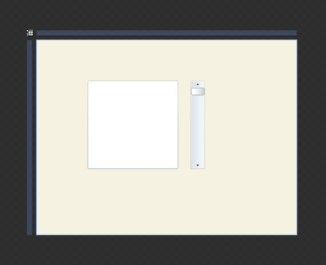Viewport: 326px width, 265px height.
Task: Select the white list box control
Action: (133, 125)
